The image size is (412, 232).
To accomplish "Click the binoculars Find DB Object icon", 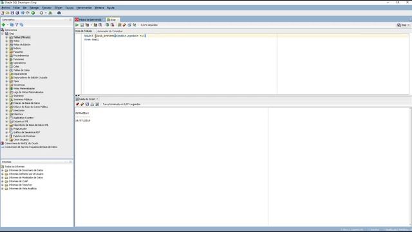I will point(59,13).
